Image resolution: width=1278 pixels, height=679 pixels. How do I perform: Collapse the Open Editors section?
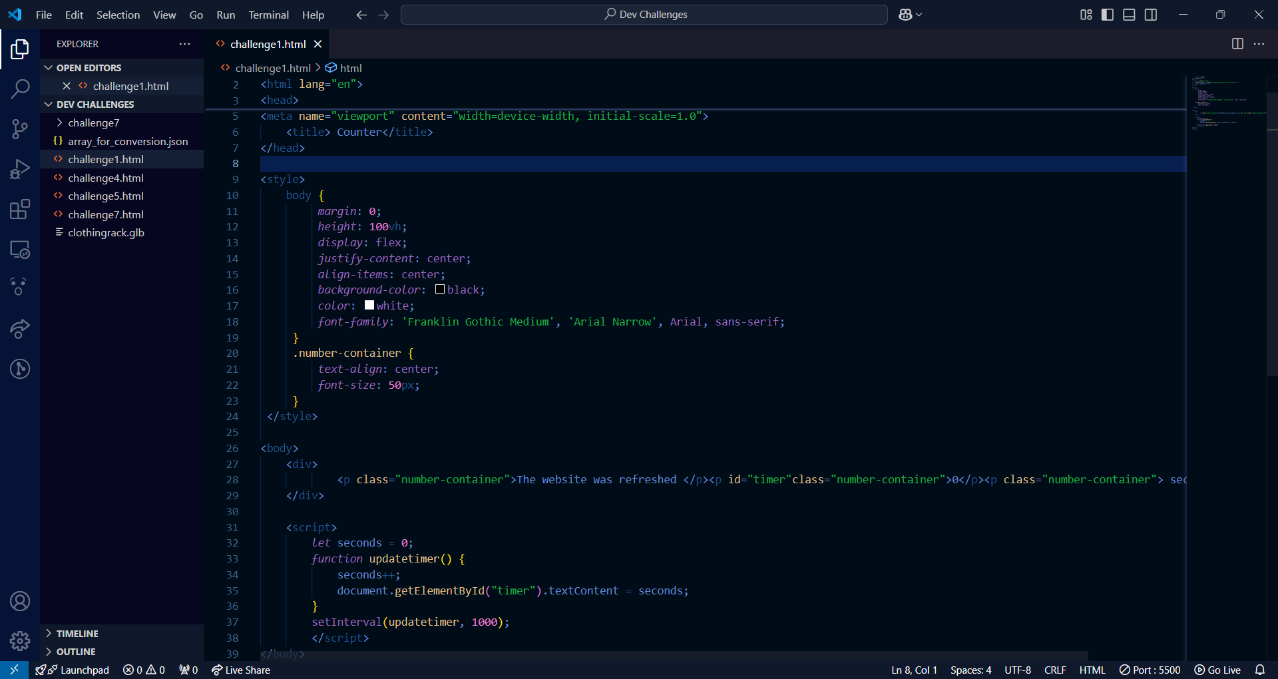89,68
